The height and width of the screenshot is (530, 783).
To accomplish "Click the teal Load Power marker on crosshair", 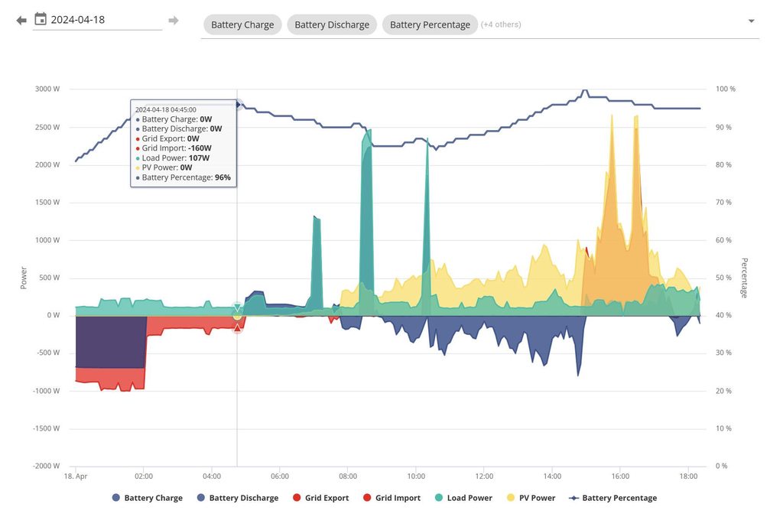I will point(237,307).
